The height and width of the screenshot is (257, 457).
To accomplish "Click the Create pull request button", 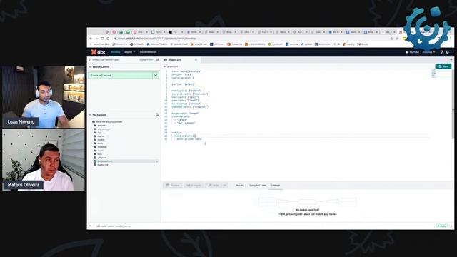I will pos(121,75).
